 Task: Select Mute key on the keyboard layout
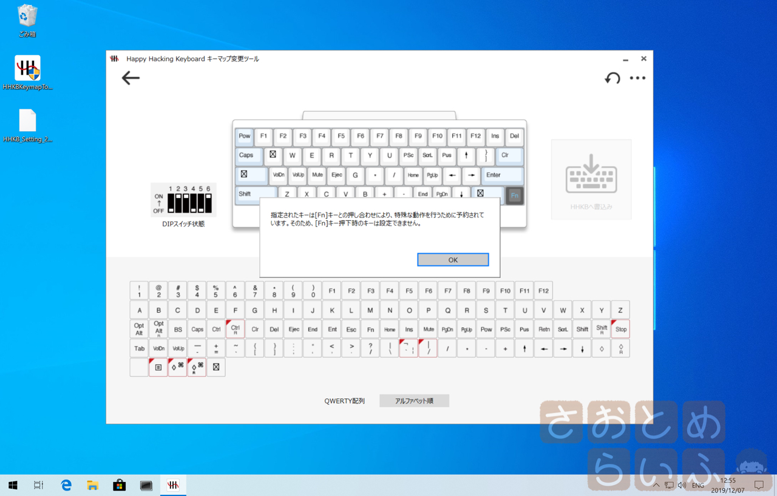point(317,175)
